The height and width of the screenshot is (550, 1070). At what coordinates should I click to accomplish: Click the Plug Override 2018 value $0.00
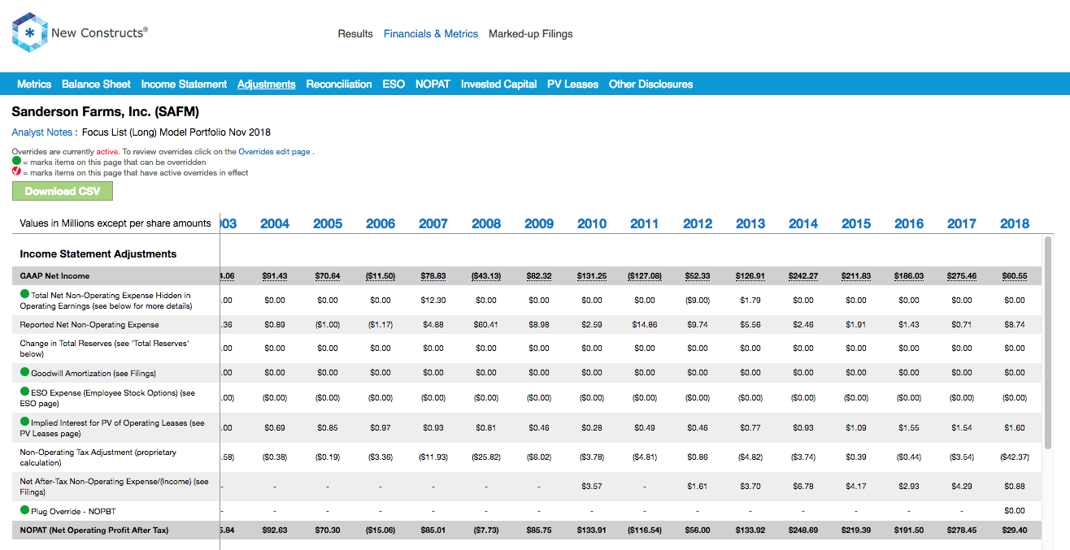(1015, 511)
